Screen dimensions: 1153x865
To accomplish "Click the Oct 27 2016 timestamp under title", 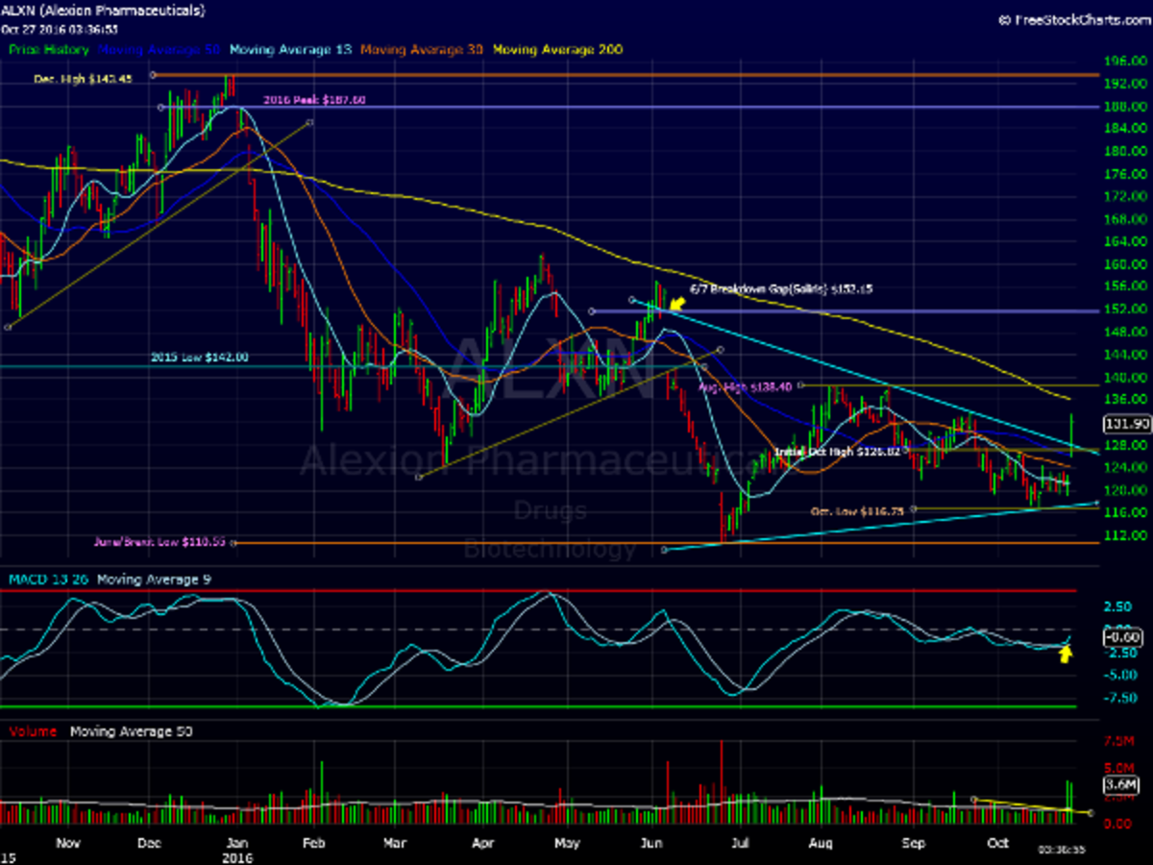I will point(58,29).
